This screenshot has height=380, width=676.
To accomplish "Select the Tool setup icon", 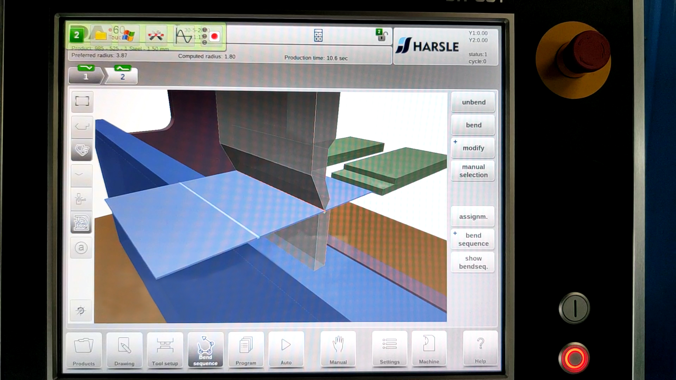I will [165, 350].
